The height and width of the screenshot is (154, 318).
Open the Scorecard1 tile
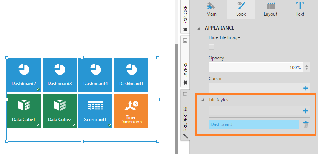click(x=95, y=110)
